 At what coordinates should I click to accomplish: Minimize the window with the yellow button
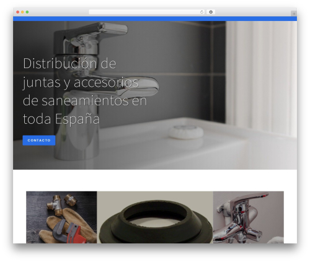pos(22,12)
